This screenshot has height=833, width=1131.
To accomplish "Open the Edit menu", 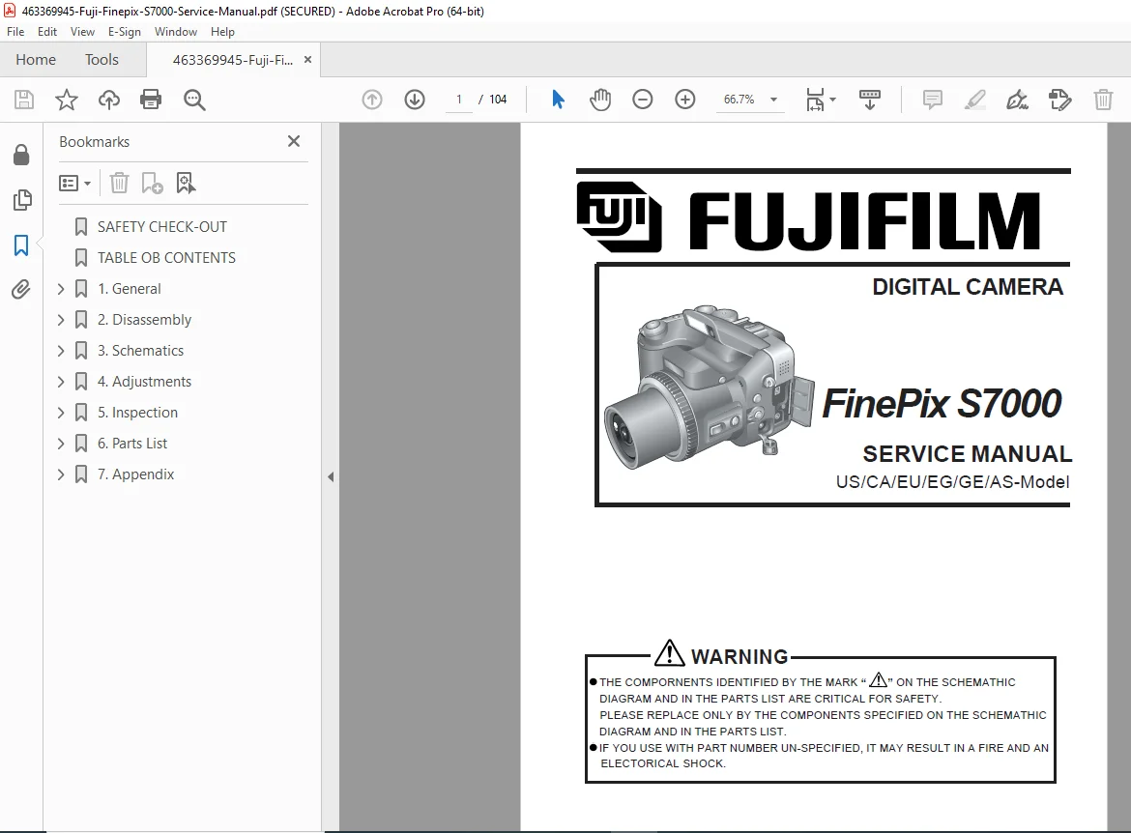I will pos(47,32).
